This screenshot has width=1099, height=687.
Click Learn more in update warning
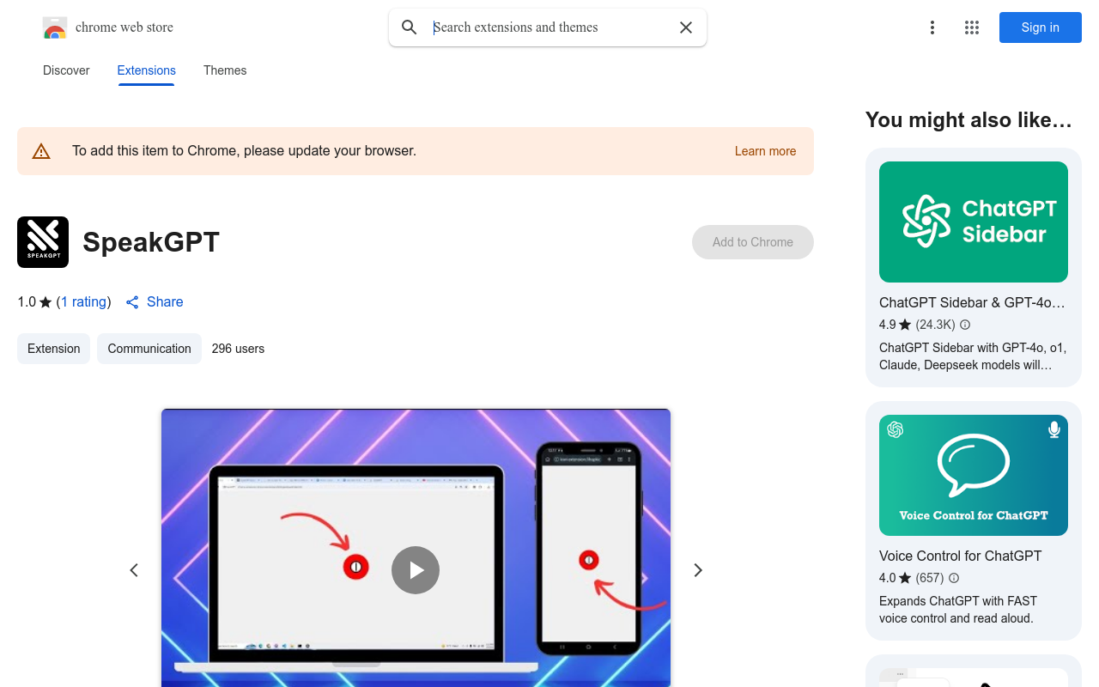tap(765, 151)
